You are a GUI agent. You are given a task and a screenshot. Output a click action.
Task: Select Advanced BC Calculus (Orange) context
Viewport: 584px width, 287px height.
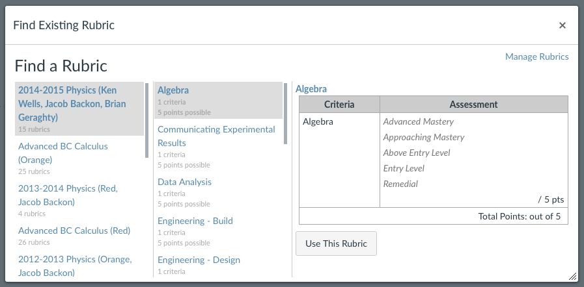[x=79, y=158]
